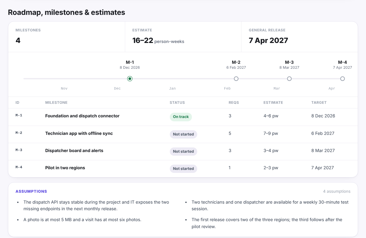Click the MILESTONE column header
The height and width of the screenshot is (238, 366).
pos(56,102)
